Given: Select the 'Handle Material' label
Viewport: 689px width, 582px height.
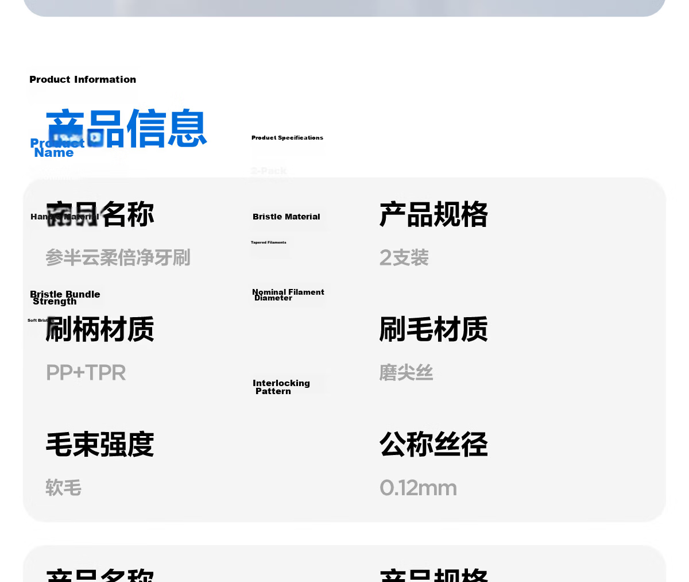Looking at the screenshot, I should [65, 217].
